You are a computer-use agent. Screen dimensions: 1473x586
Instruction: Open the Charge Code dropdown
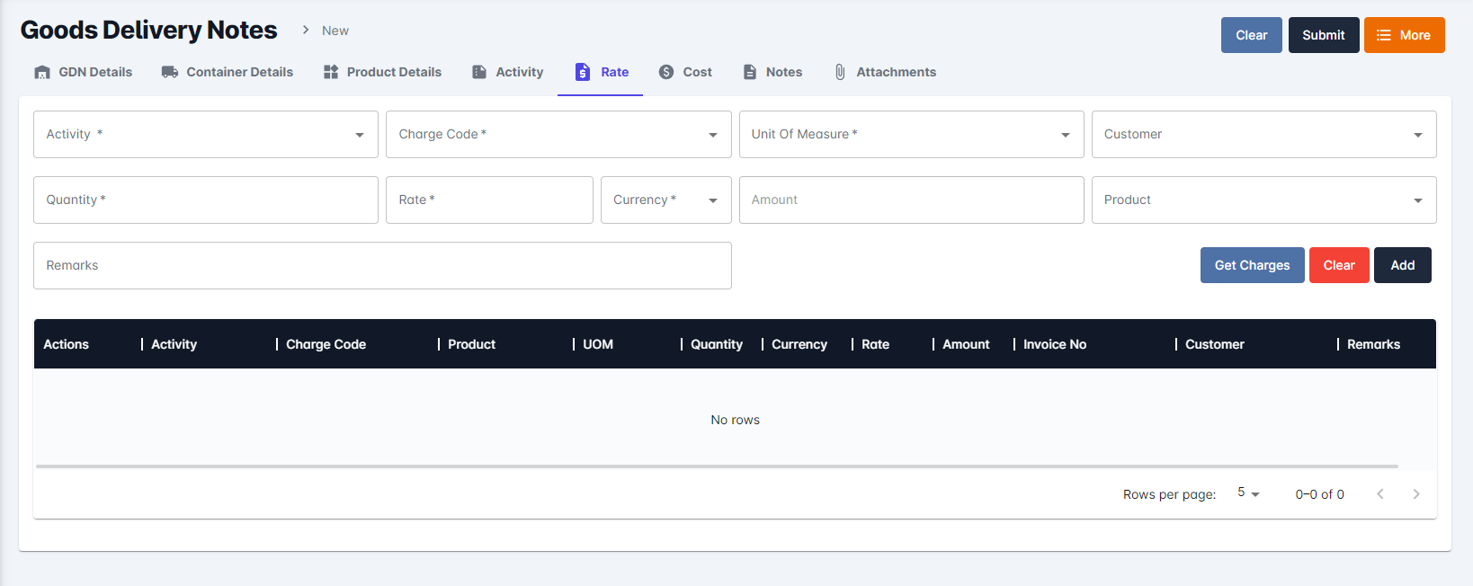click(713, 135)
